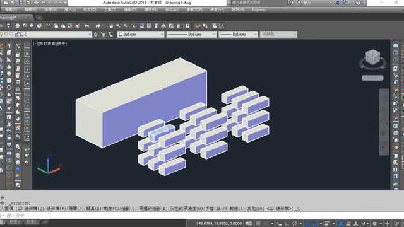Open the menu ending in (E)

[31, 10]
